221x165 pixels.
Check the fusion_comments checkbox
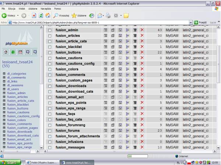click(x=50, y=75)
